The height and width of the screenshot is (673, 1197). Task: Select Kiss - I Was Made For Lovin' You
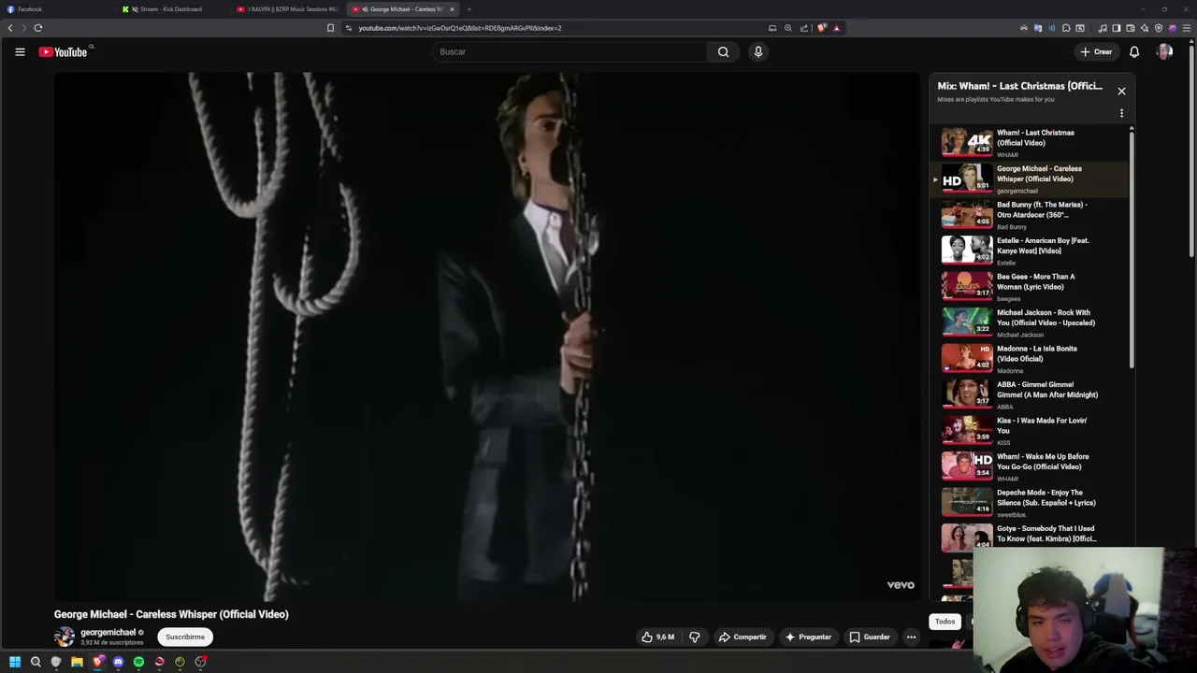click(x=1029, y=431)
